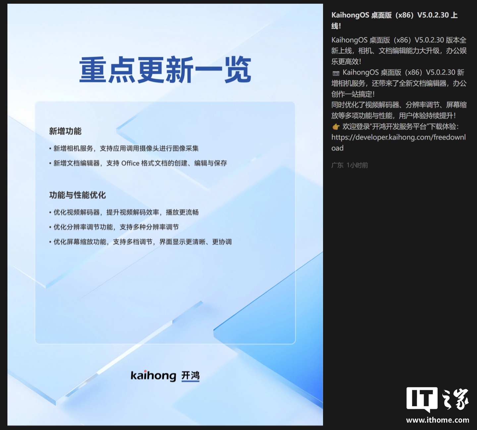Open the update overview poster image

(165, 215)
